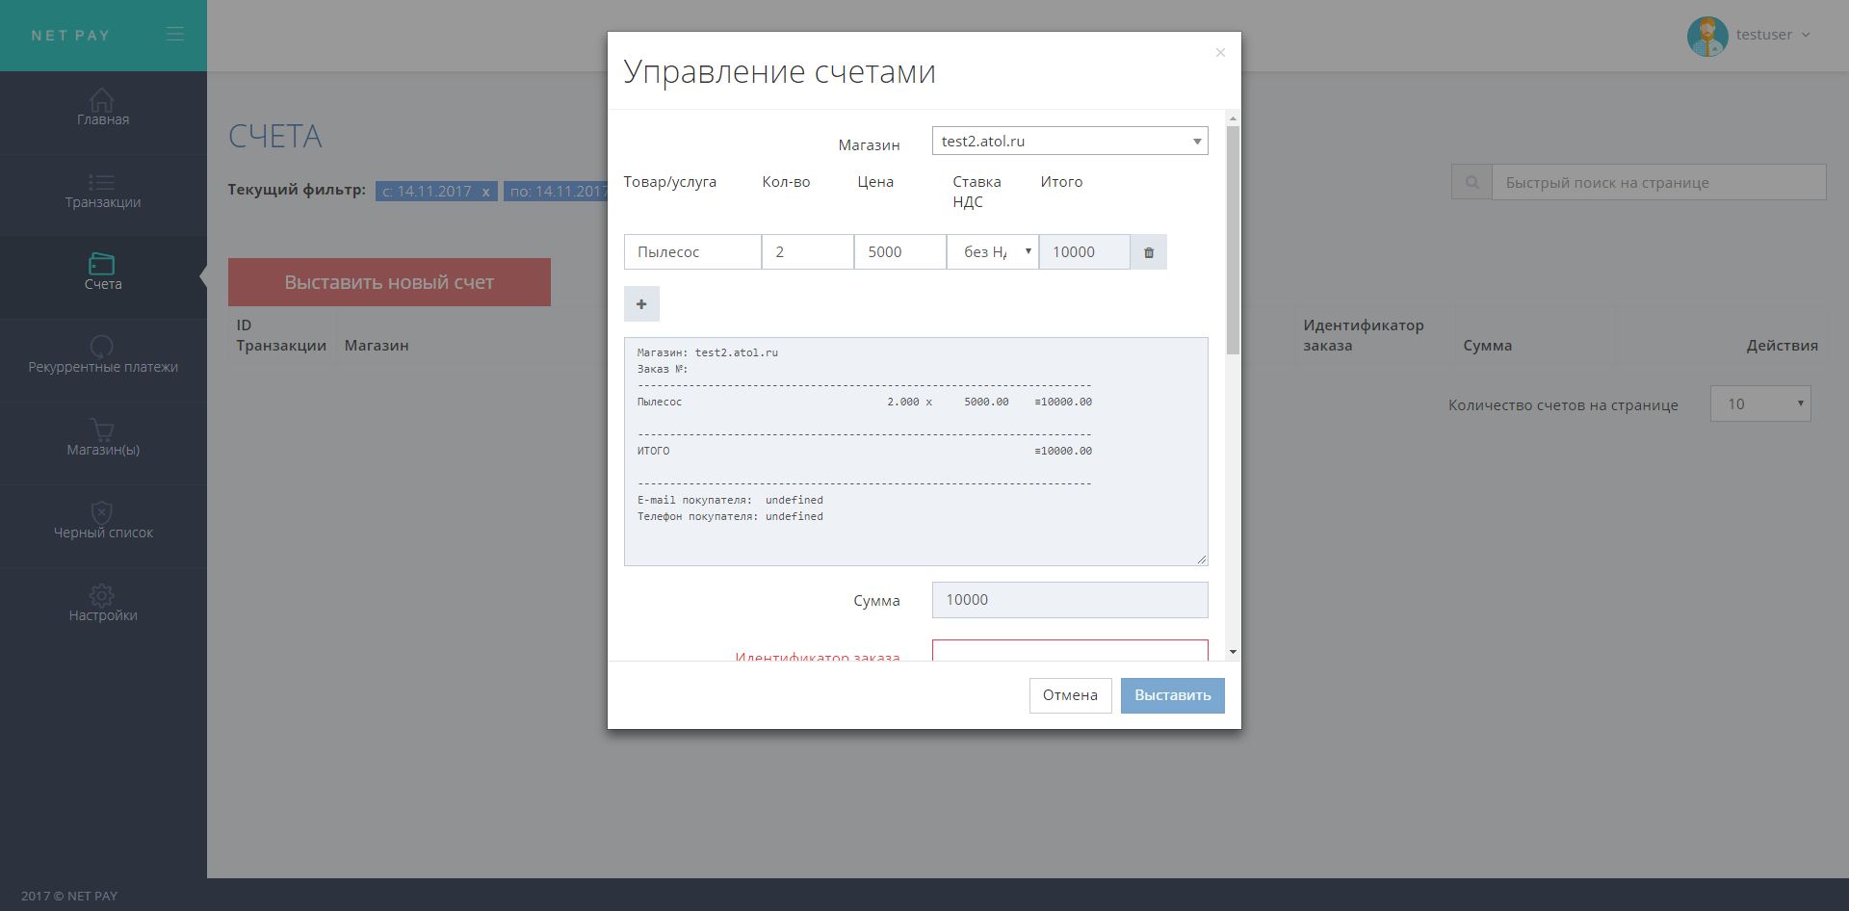Close the Управление счетами dialog
1849x911 pixels.
[x=1220, y=52]
